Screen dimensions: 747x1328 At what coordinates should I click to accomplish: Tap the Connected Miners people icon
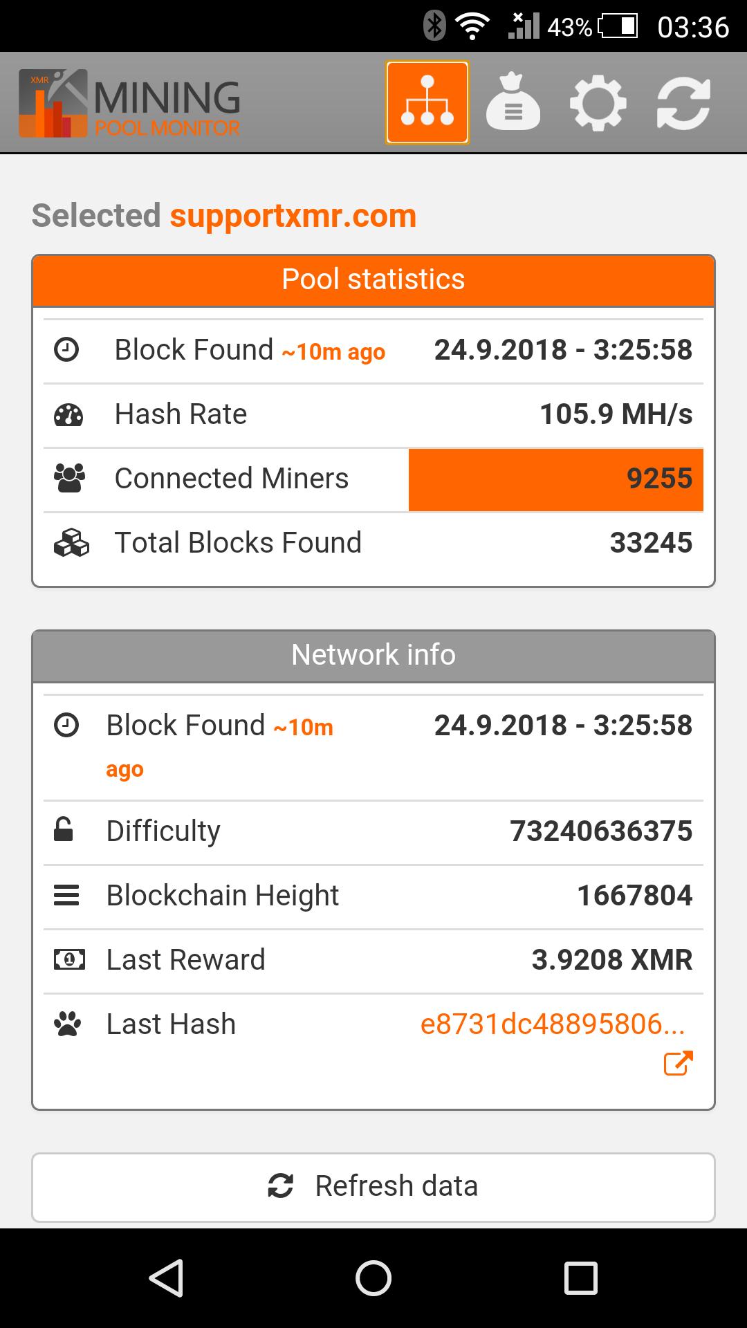pos(69,479)
